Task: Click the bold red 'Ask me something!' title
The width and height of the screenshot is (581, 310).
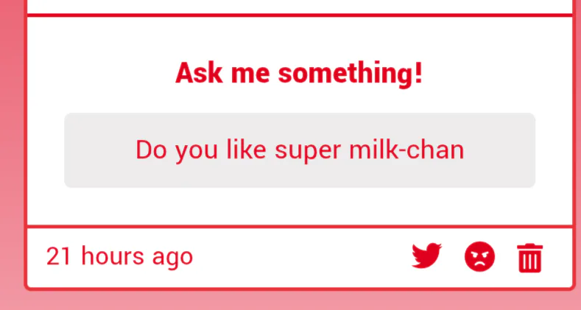Action: (x=299, y=74)
